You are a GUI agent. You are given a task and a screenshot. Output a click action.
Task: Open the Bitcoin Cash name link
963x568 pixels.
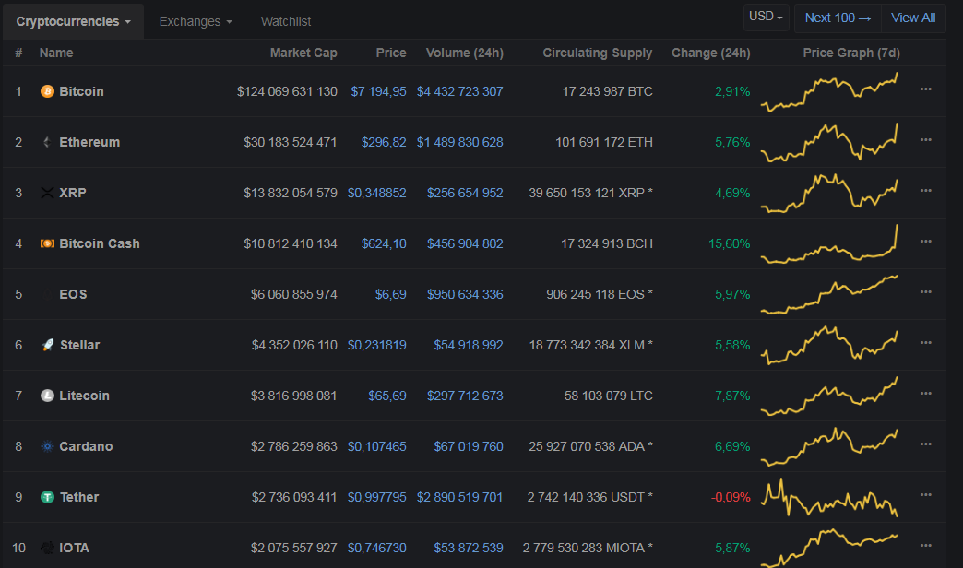click(100, 243)
